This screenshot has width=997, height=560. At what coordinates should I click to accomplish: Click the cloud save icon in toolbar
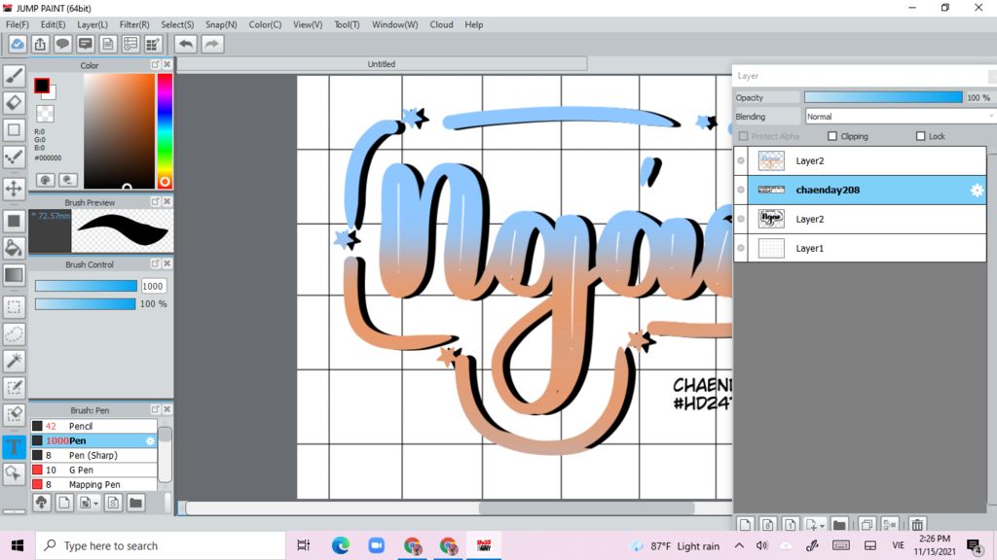[18, 44]
